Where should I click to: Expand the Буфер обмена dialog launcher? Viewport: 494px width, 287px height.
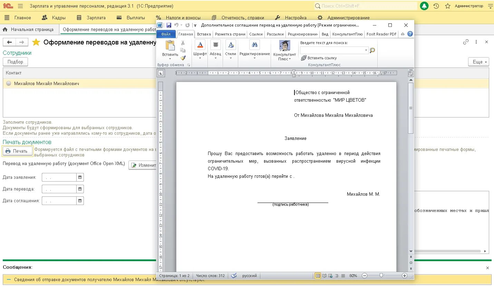pos(188,65)
